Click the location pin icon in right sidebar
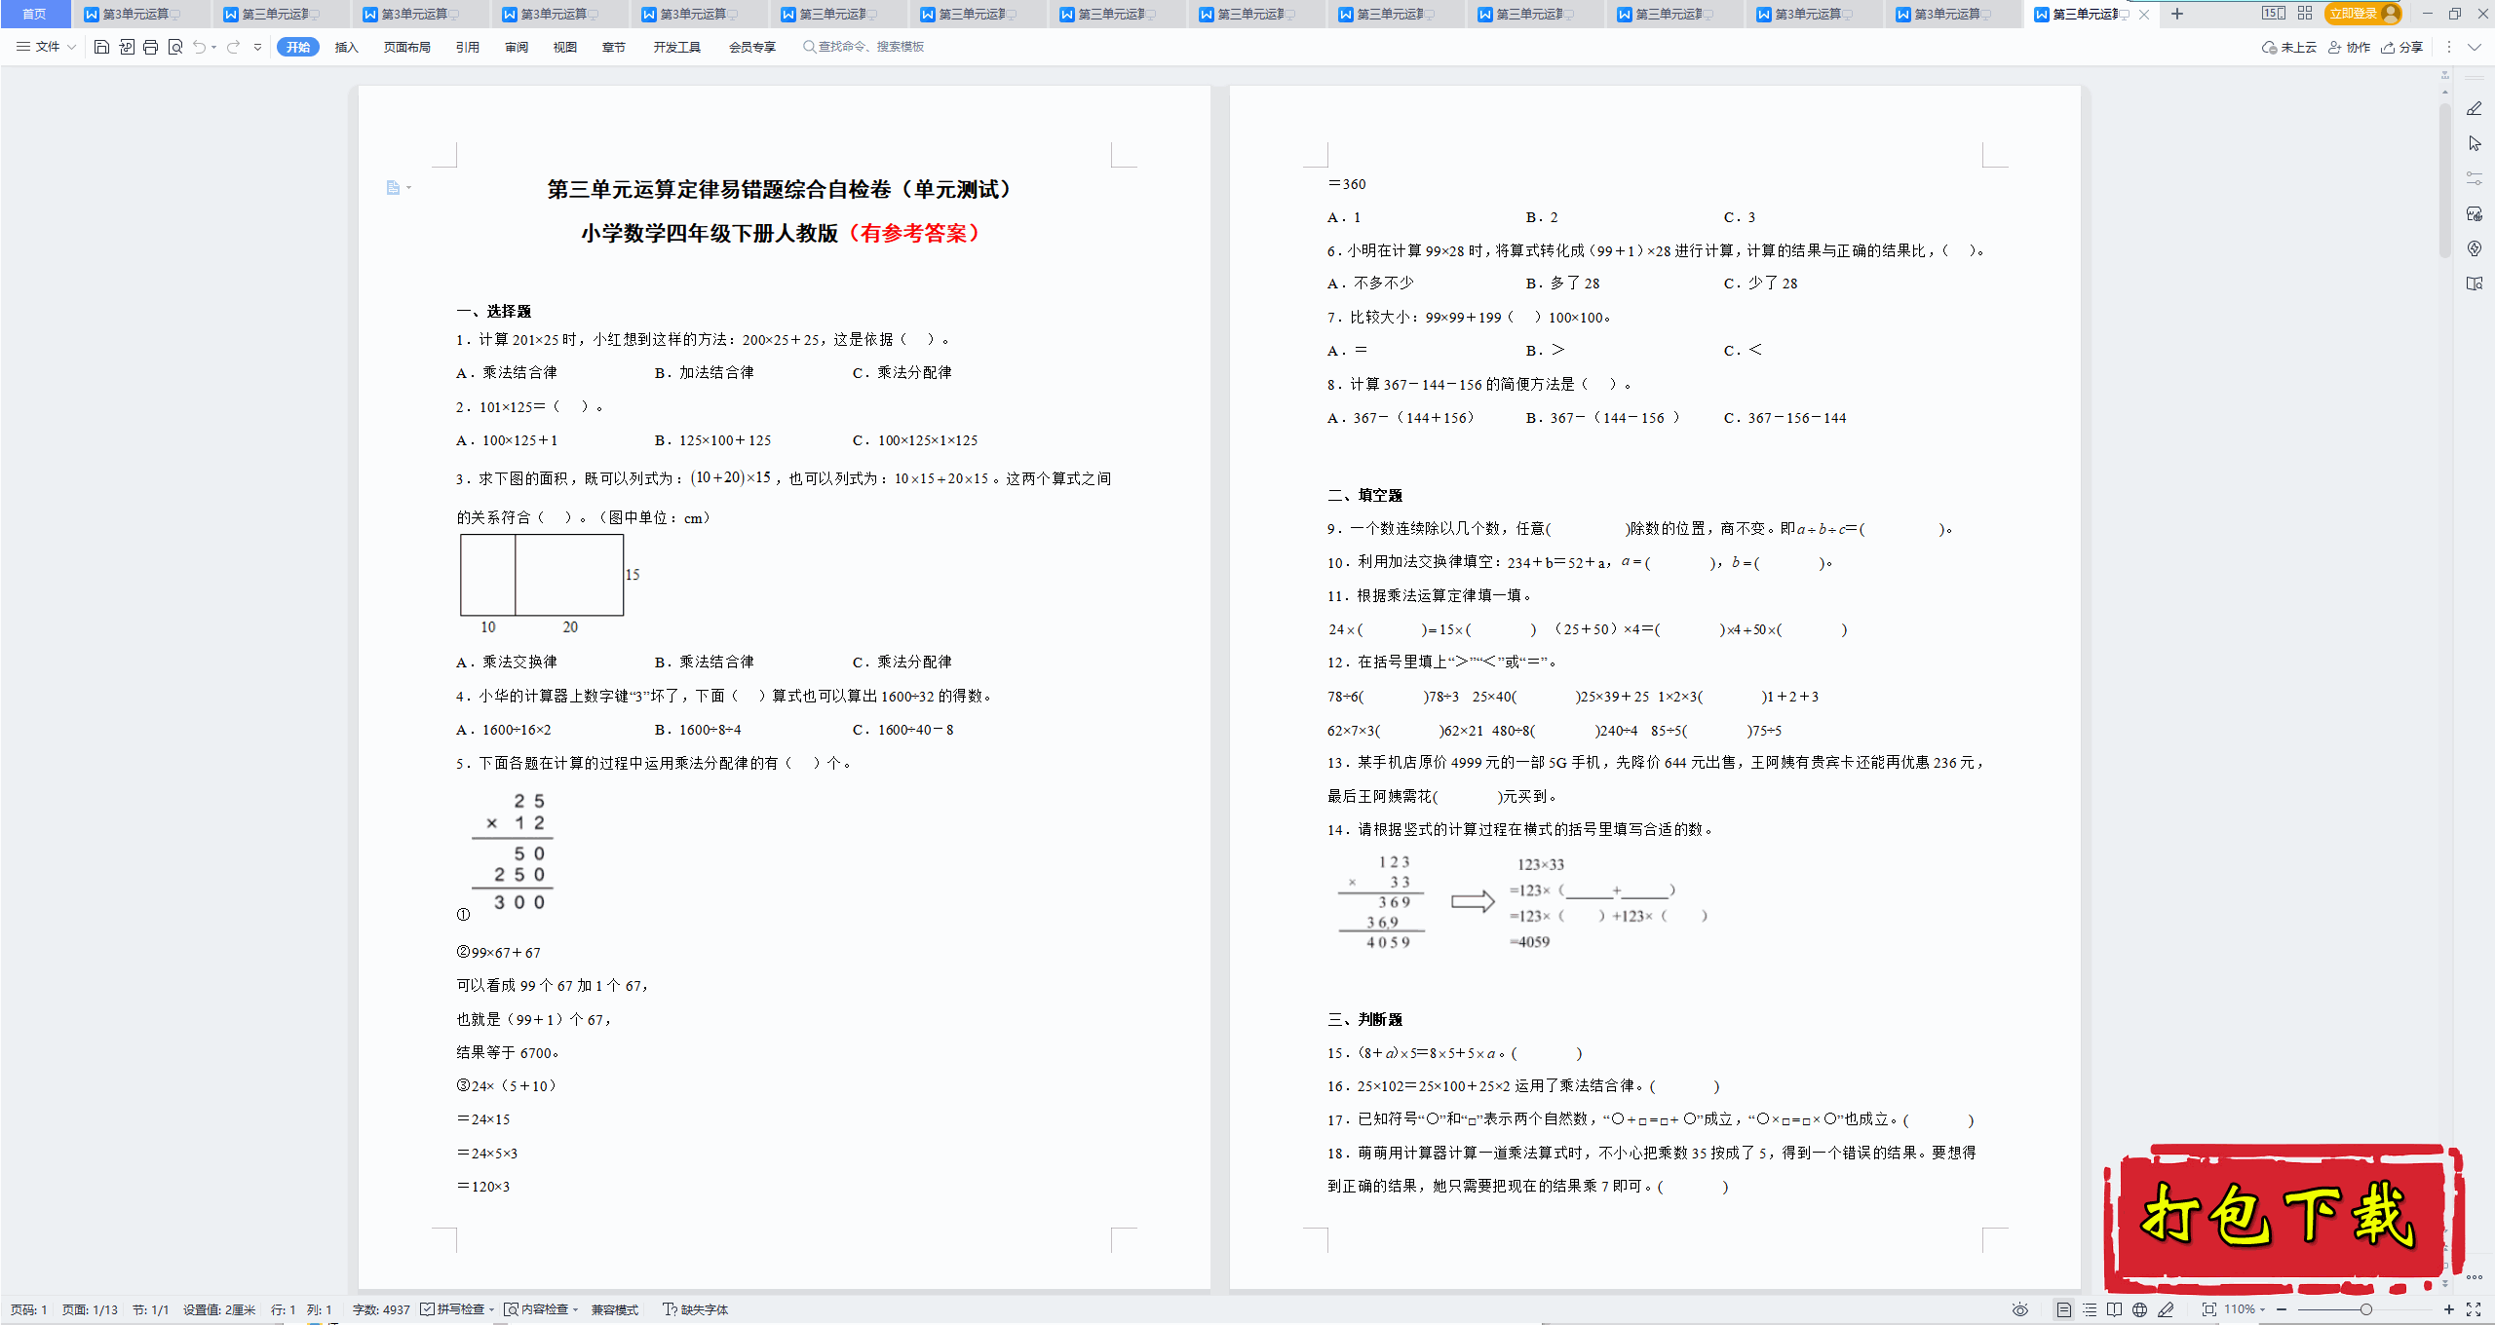The width and height of the screenshot is (2495, 1325). 2475,248
